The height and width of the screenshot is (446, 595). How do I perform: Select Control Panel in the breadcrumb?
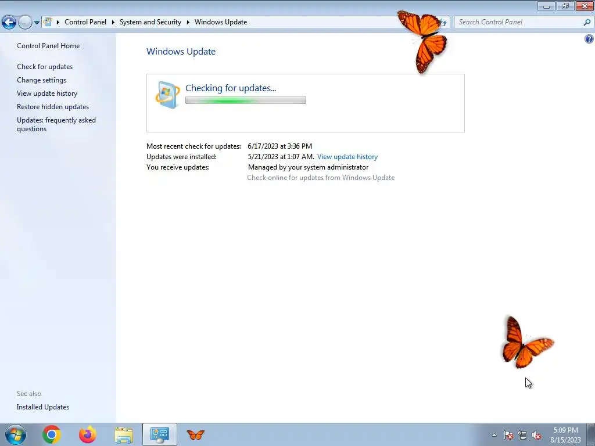click(x=85, y=22)
